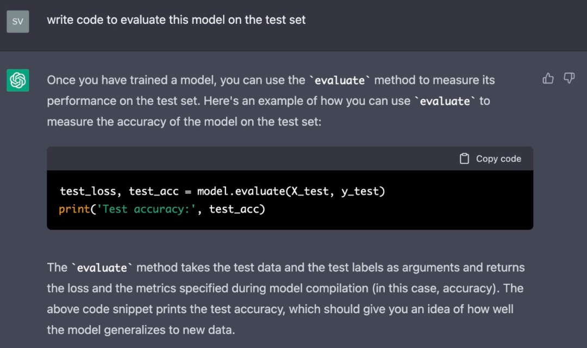Viewport: 587px width, 348px height.
Task: Click the intro paragraph of the response
Action: [271, 101]
